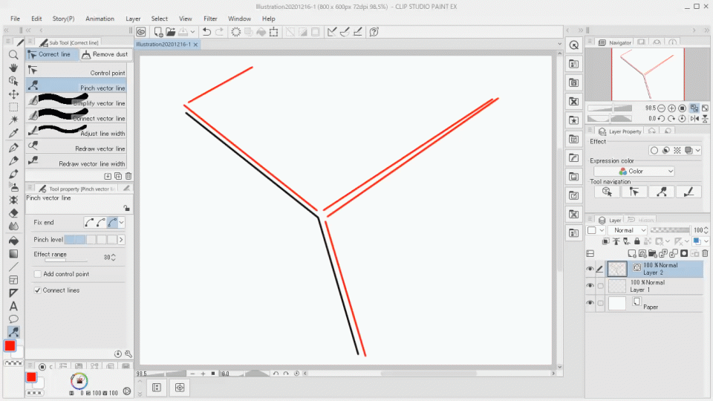Click the help question mark icon
This screenshot has height=401, width=713.
tap(374, 32)
